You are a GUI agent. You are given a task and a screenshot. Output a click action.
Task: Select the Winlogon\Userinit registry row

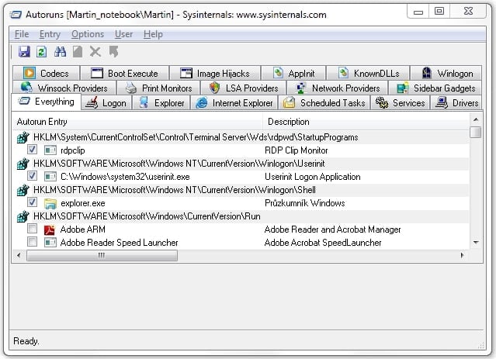(241, 164)
